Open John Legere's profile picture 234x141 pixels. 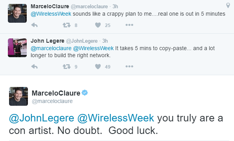pyautogui.click(x=17, y=48)
